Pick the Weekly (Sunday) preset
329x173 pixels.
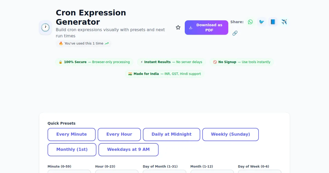(230, 135)
